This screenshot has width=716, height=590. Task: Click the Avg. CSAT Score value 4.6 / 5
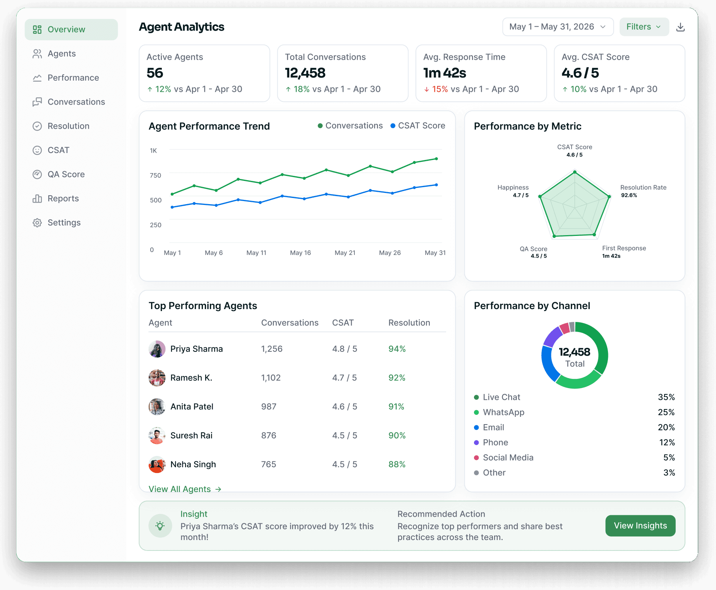tap(580, 73)
